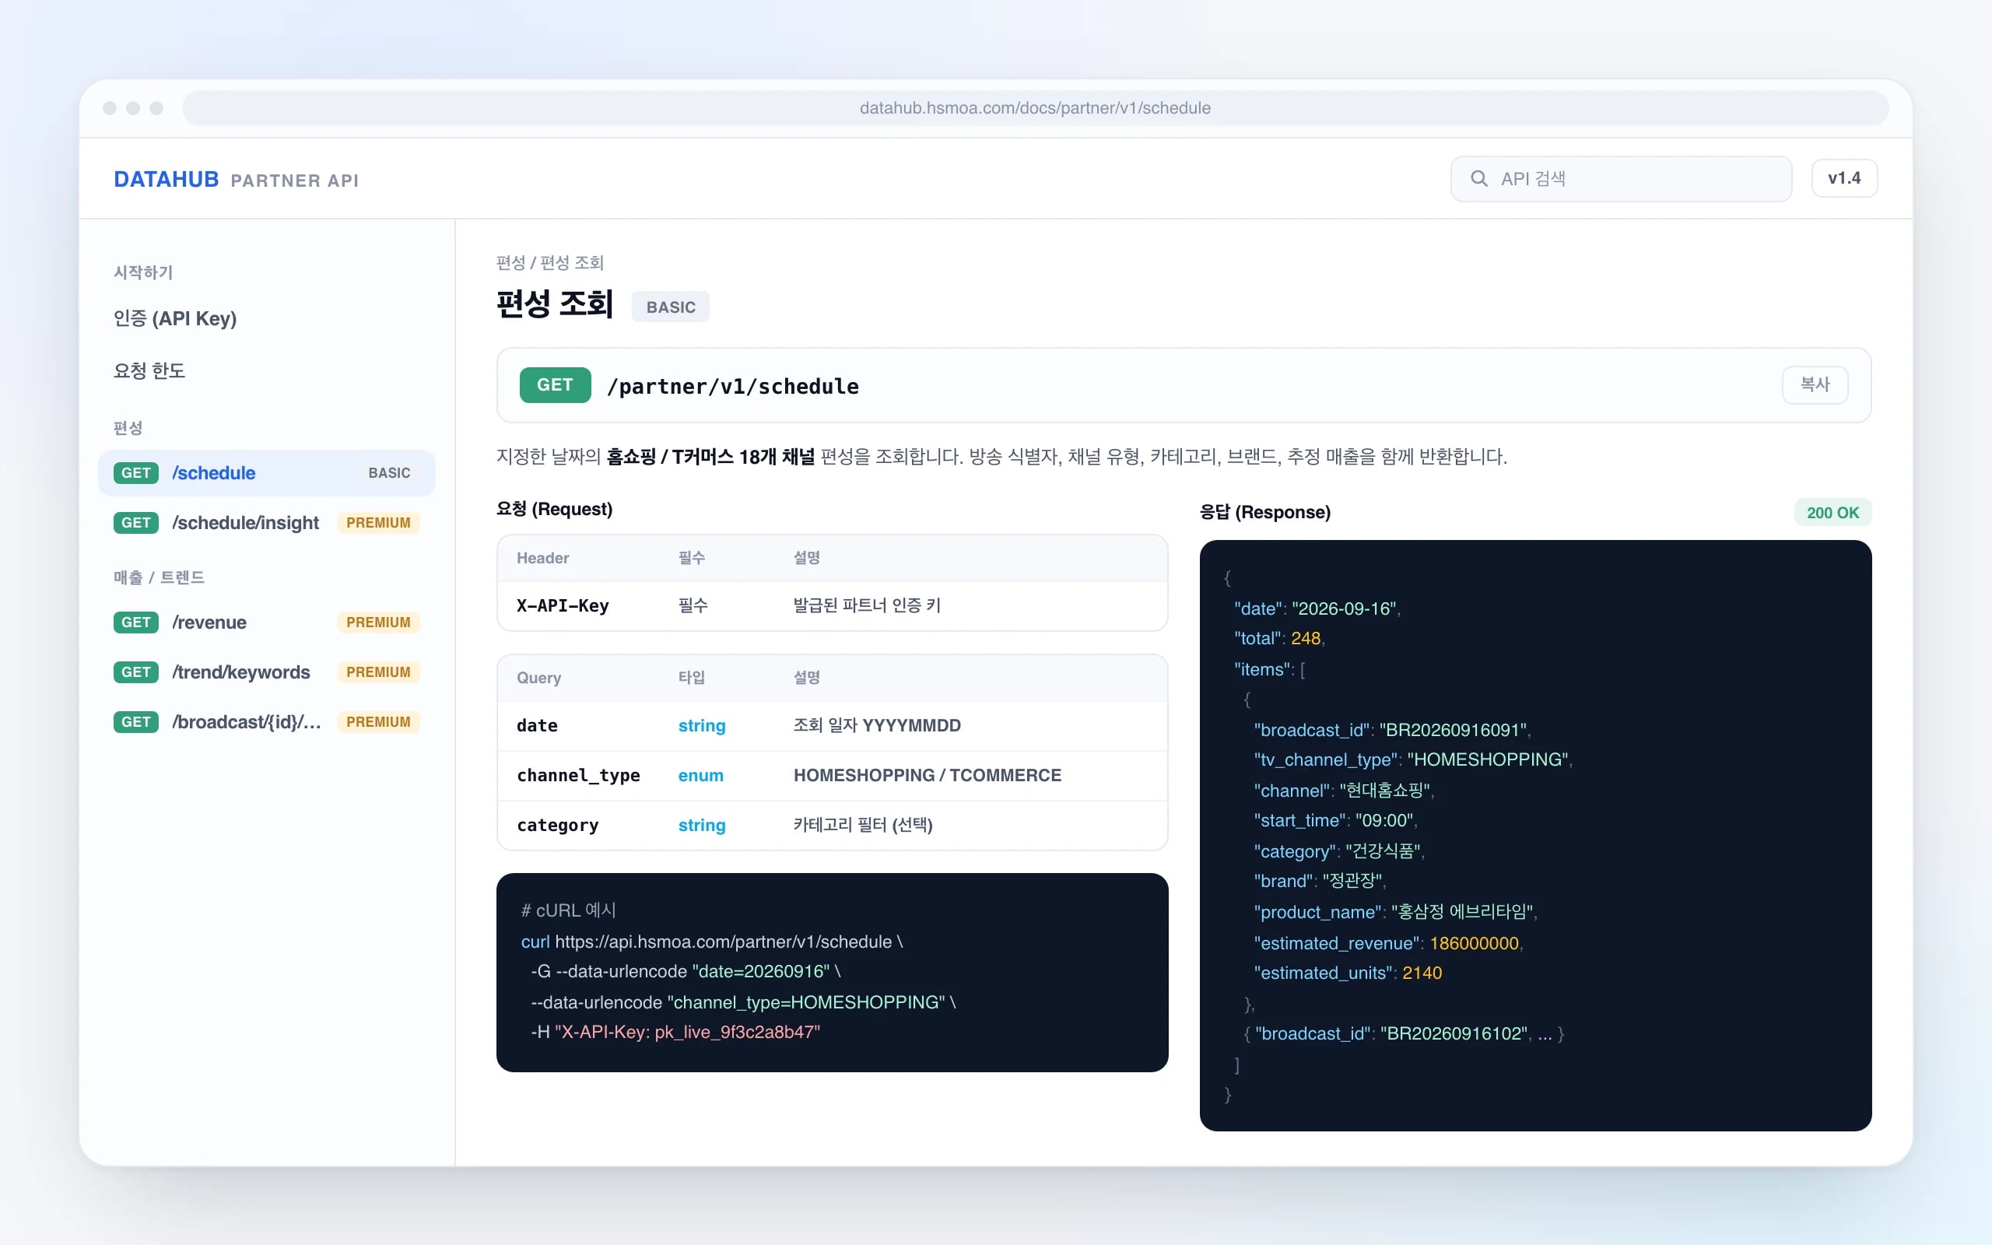Click the estimated_units 2140 value
The height and width of the screenshot is (1245, 1992).
pyautogui.click(x=1422, y=973)
